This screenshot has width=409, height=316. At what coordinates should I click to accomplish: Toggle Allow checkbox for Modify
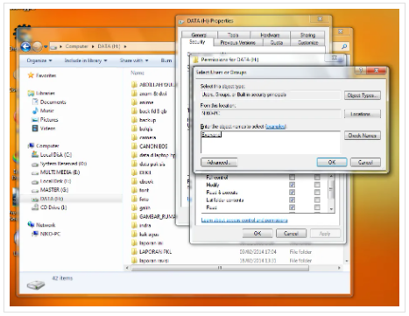pyautogui.click(x=292, y=185)
